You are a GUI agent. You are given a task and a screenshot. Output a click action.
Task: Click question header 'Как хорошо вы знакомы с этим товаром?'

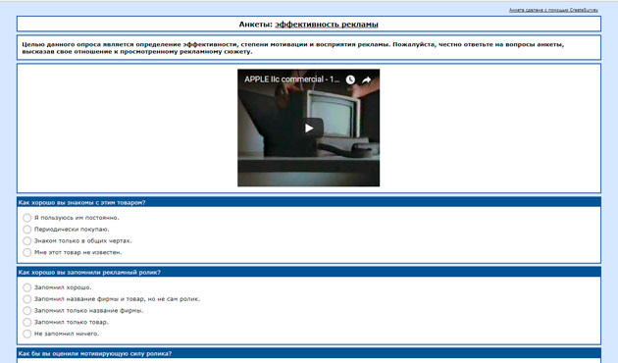(309, 202)
